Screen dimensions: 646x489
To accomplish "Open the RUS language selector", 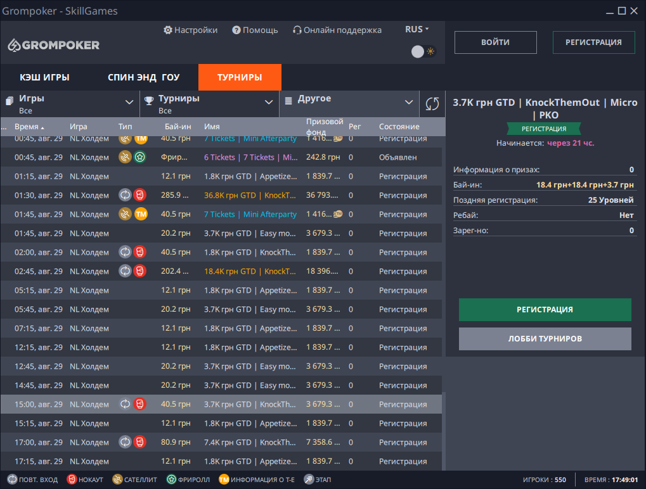I will point(417,30).
